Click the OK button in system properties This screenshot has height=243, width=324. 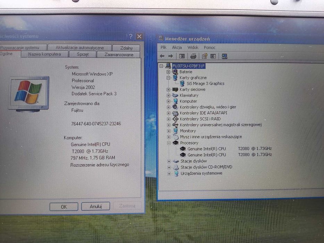click(x=64, y=207)
